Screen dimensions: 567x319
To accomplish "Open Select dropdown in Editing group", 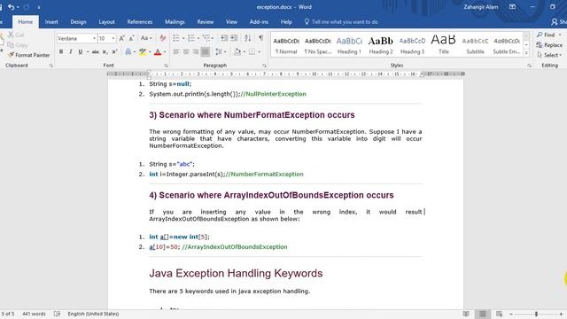I will click(549, 55).
